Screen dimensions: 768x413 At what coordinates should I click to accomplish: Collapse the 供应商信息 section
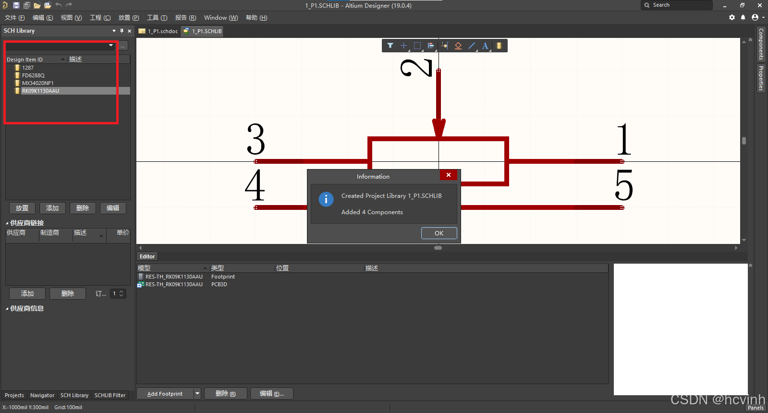[7, 308]
